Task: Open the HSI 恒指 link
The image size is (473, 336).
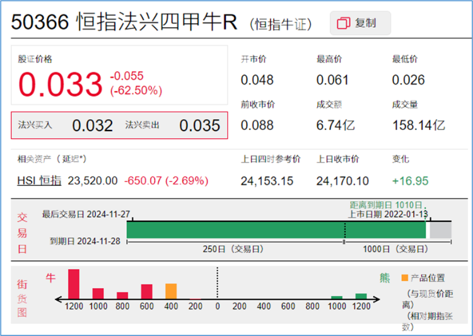Action: pos(39,181)
